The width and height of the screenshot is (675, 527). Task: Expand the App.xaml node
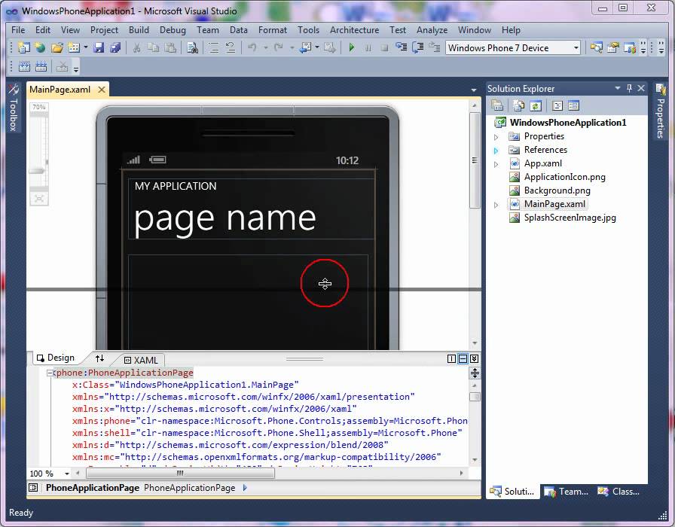tap(496, 164)
